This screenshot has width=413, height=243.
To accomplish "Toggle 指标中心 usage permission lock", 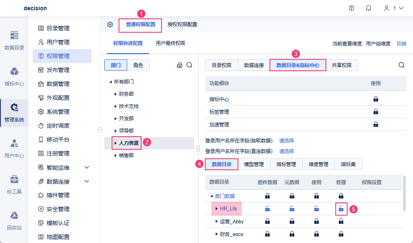I will pos(375,99).
